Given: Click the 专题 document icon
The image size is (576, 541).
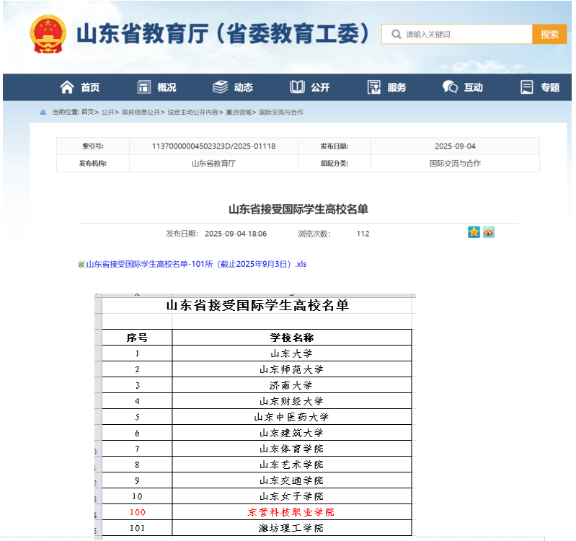Looking at the screenshot, I should (x=527, y=87).
